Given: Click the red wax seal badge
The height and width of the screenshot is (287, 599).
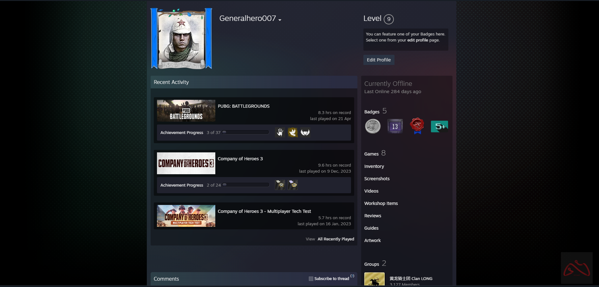Looking at the screenshot, I should (x=417, y=126).
